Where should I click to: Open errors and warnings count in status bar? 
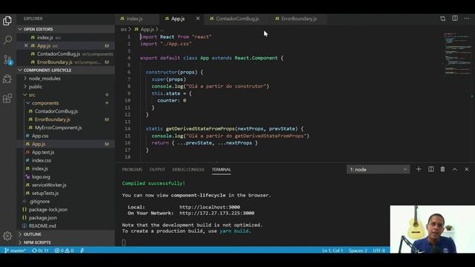tap(64, 251)
